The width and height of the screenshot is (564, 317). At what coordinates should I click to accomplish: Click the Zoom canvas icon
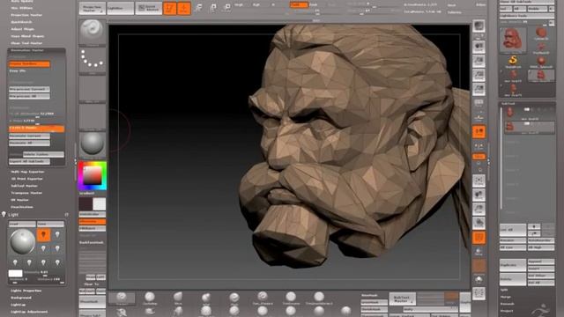pyautogui.click(x=479, y=61)
